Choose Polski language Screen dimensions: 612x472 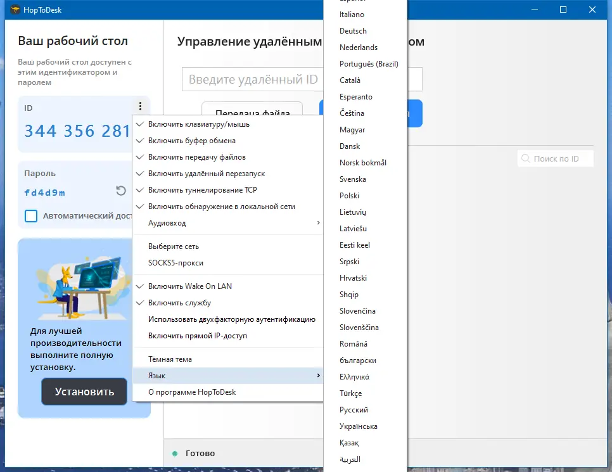pos(366,196)
